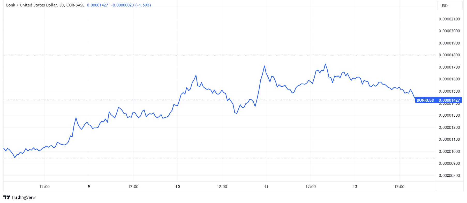Click the 0.00001800 price axis label
The height and width of the screenshot is (203, 467).
(449, 55)
